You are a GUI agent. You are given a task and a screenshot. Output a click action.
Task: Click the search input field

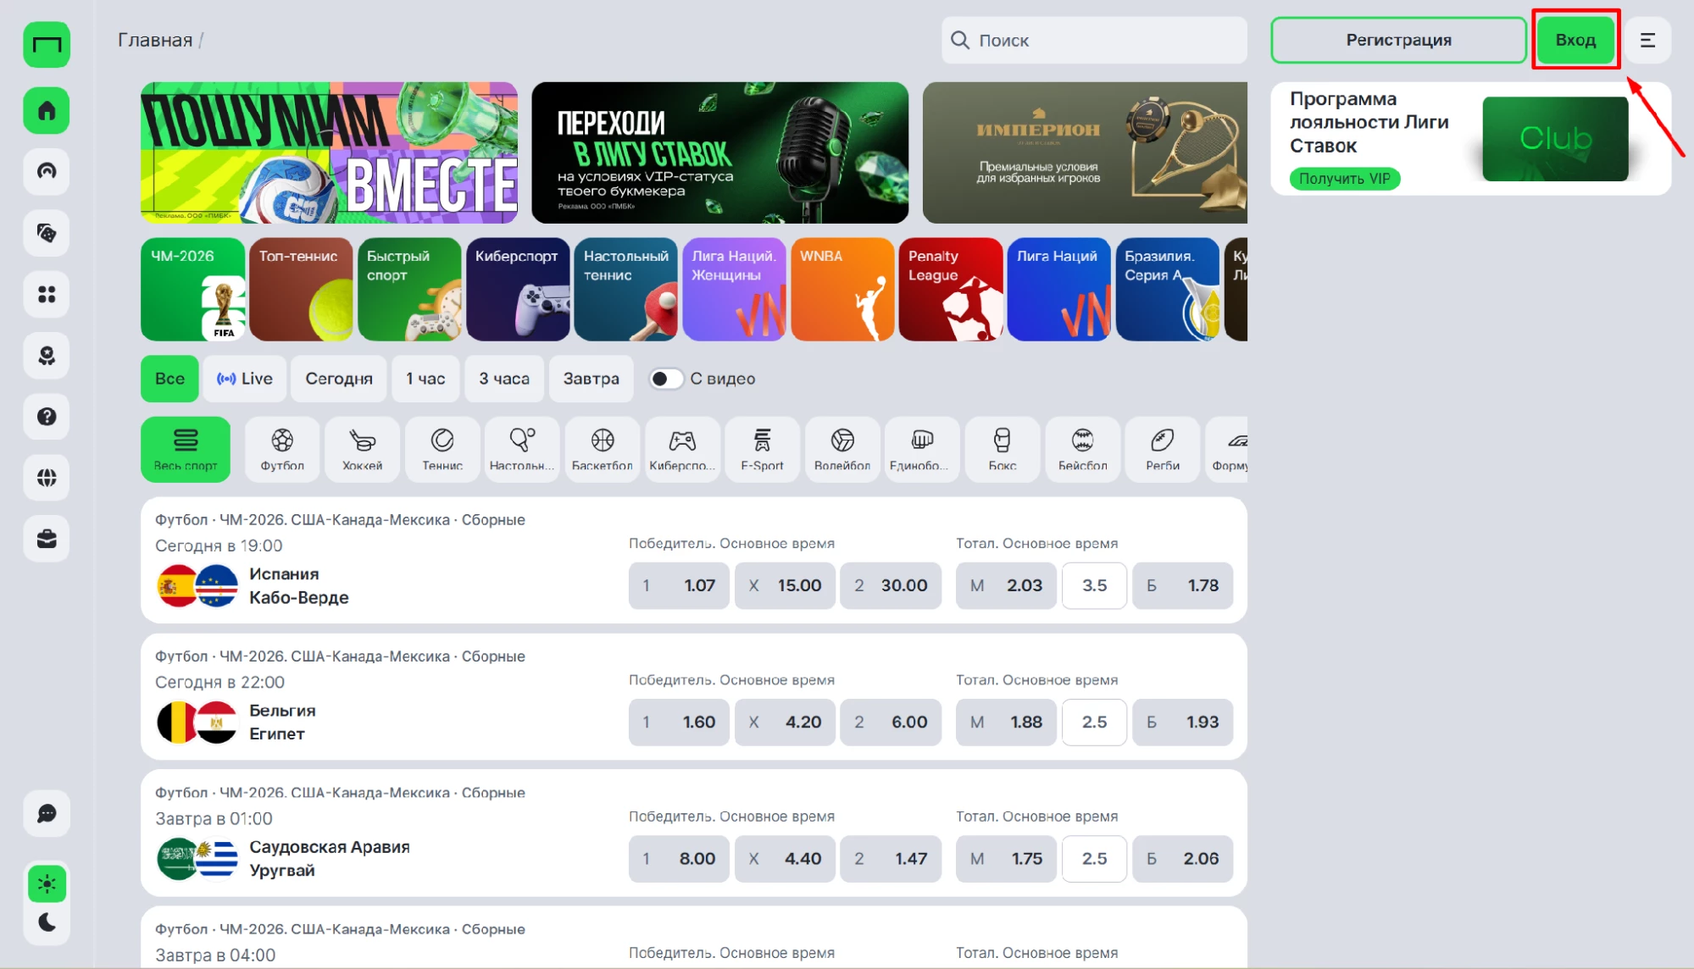(1094, 40)
